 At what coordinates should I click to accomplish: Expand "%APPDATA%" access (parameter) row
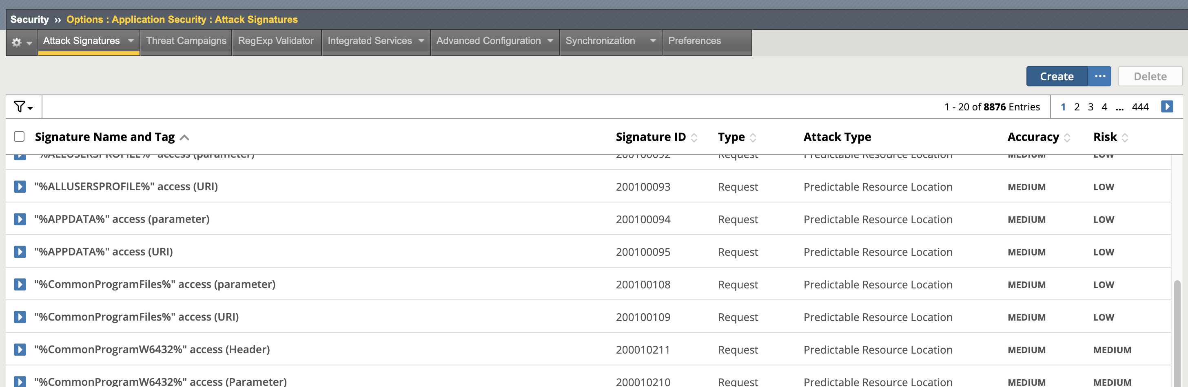click(x=20, y=219)
